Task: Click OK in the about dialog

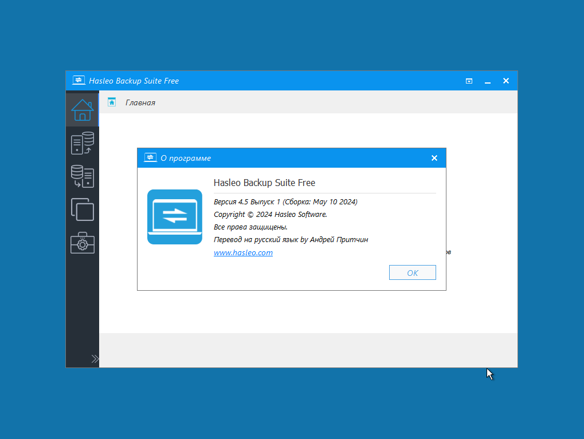Action: (x=412, y=272)
